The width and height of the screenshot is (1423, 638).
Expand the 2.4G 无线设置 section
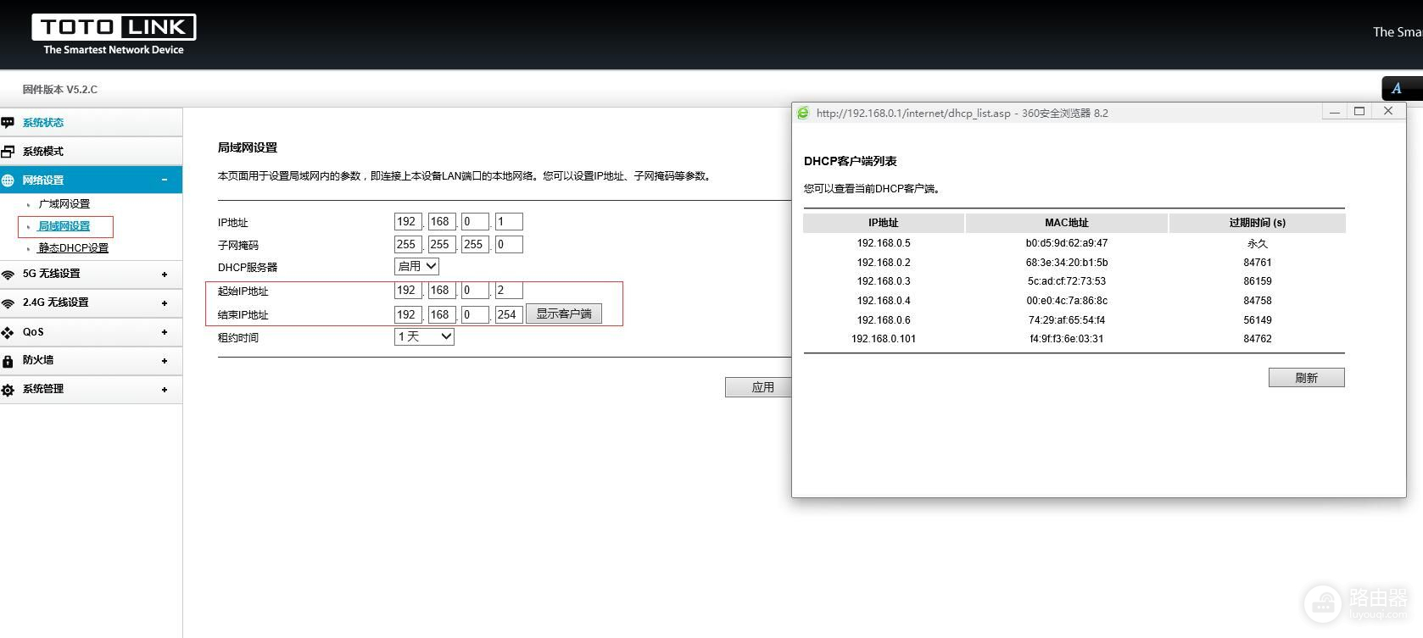click(x=165, y=303)
